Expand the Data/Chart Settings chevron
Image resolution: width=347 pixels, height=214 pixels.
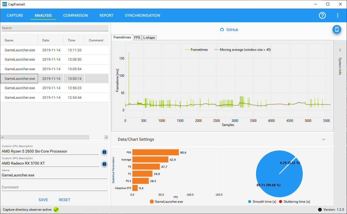tap(324, 139)
